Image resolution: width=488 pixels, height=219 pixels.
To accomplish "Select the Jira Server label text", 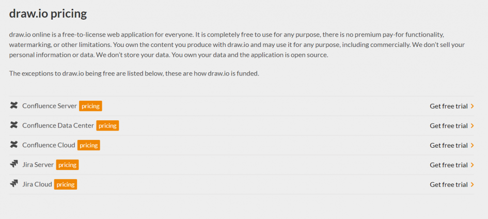I will coord(38,165).
